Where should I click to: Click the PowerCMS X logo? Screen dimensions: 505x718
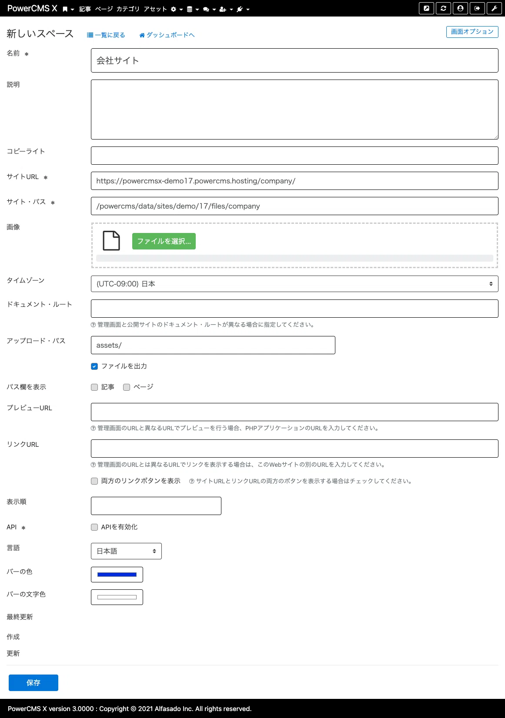[x=32, y=9]
